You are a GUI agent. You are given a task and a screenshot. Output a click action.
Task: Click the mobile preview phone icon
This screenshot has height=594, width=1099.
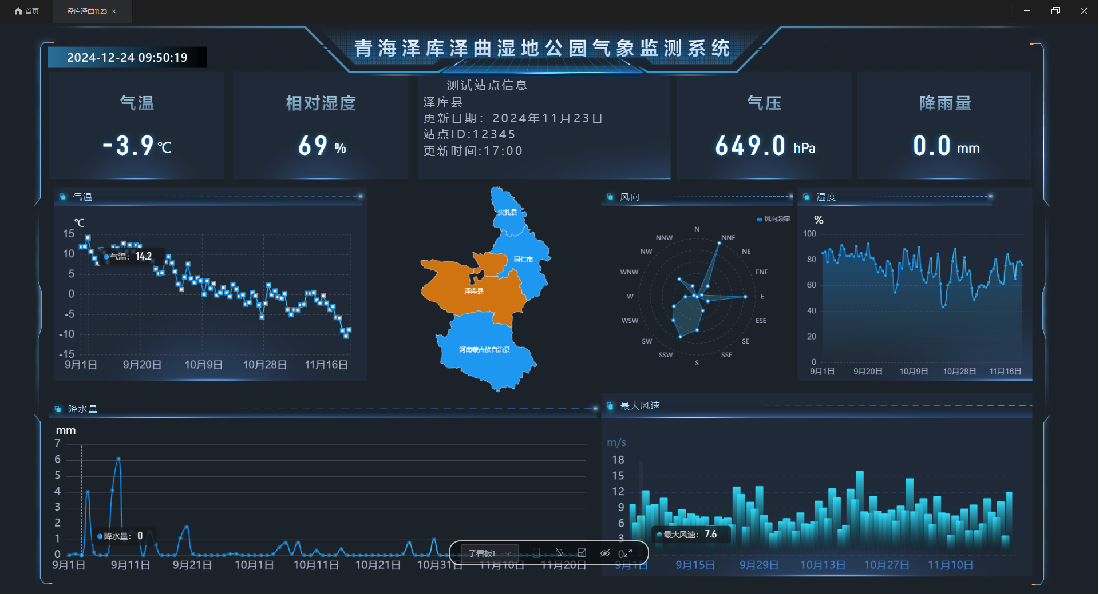coord(536,553)
